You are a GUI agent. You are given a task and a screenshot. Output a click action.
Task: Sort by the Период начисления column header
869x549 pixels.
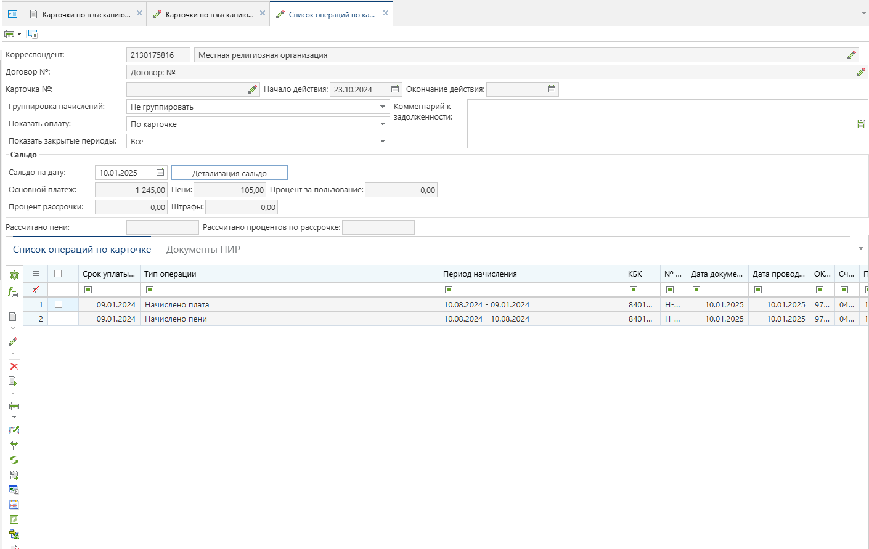tap(532, 274)
